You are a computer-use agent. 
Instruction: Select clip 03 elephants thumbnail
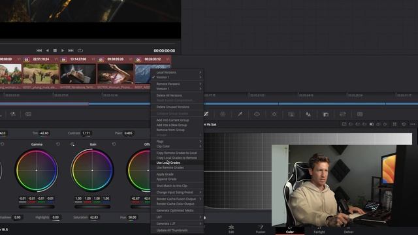click(40, 74)
